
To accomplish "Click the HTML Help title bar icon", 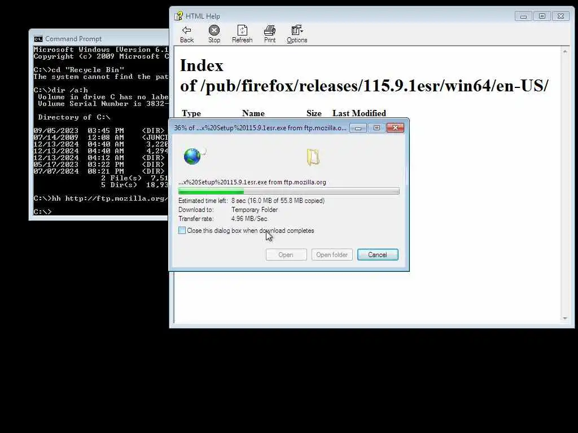I will pos(179,16).
